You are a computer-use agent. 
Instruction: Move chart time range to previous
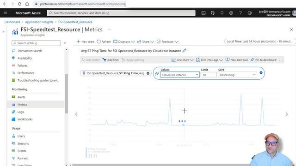click(x=76, y=114)
